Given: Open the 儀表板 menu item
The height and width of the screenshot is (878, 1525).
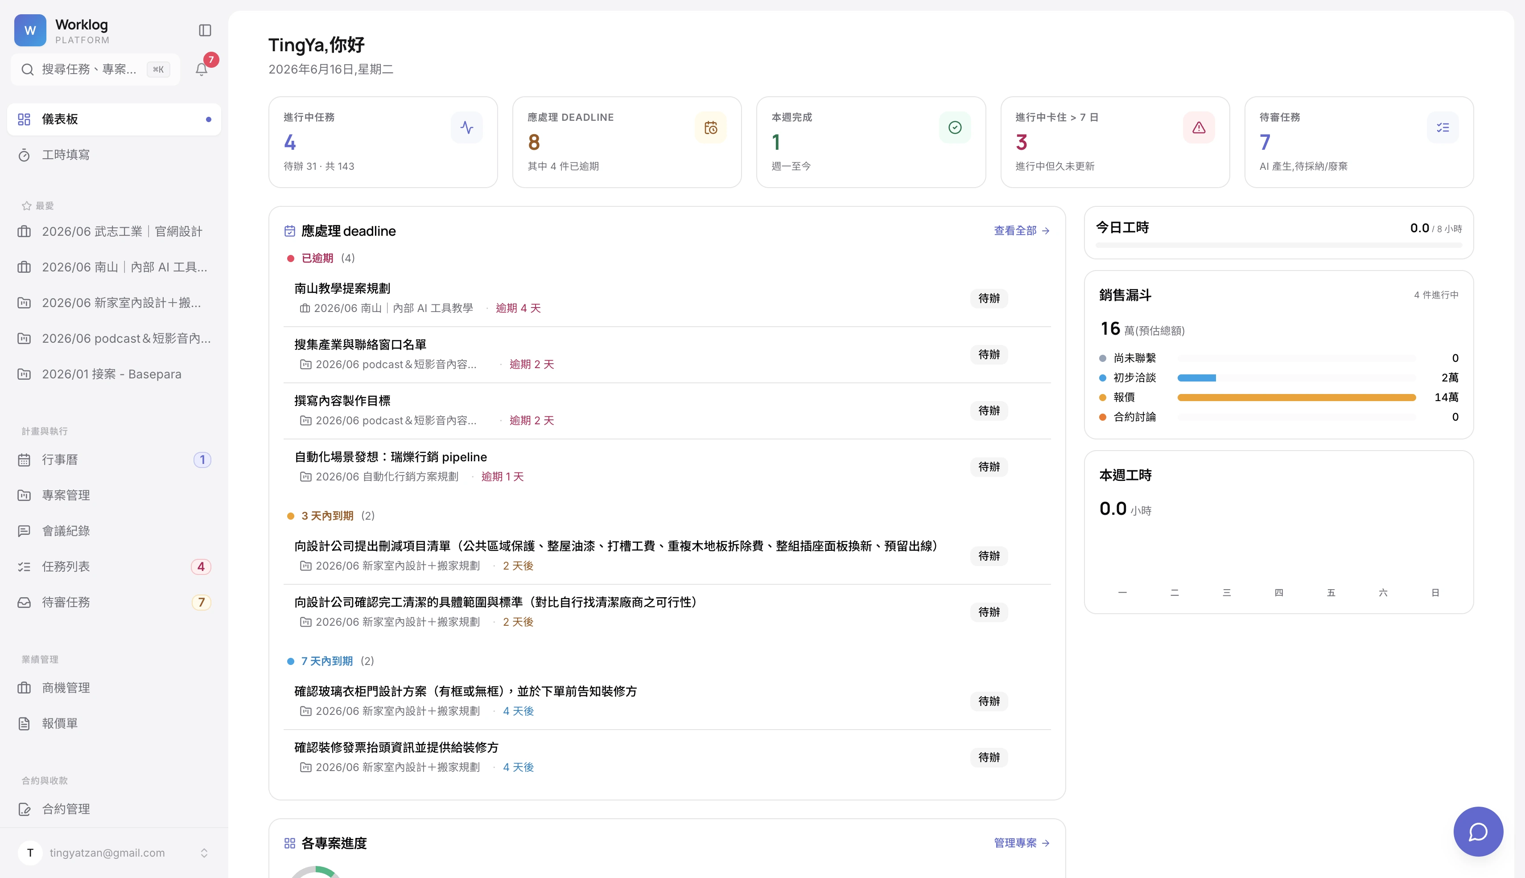Looking at the screenshot, I should tap(114, 119).
